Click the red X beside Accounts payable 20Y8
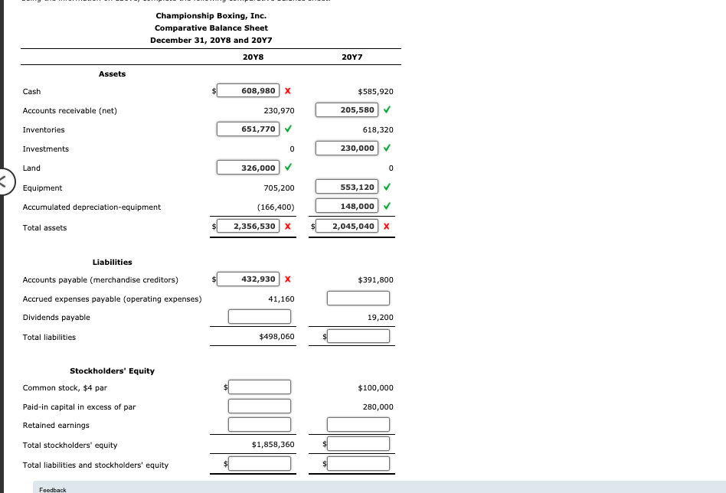The image size is (726, 493). tap(287, 279)
